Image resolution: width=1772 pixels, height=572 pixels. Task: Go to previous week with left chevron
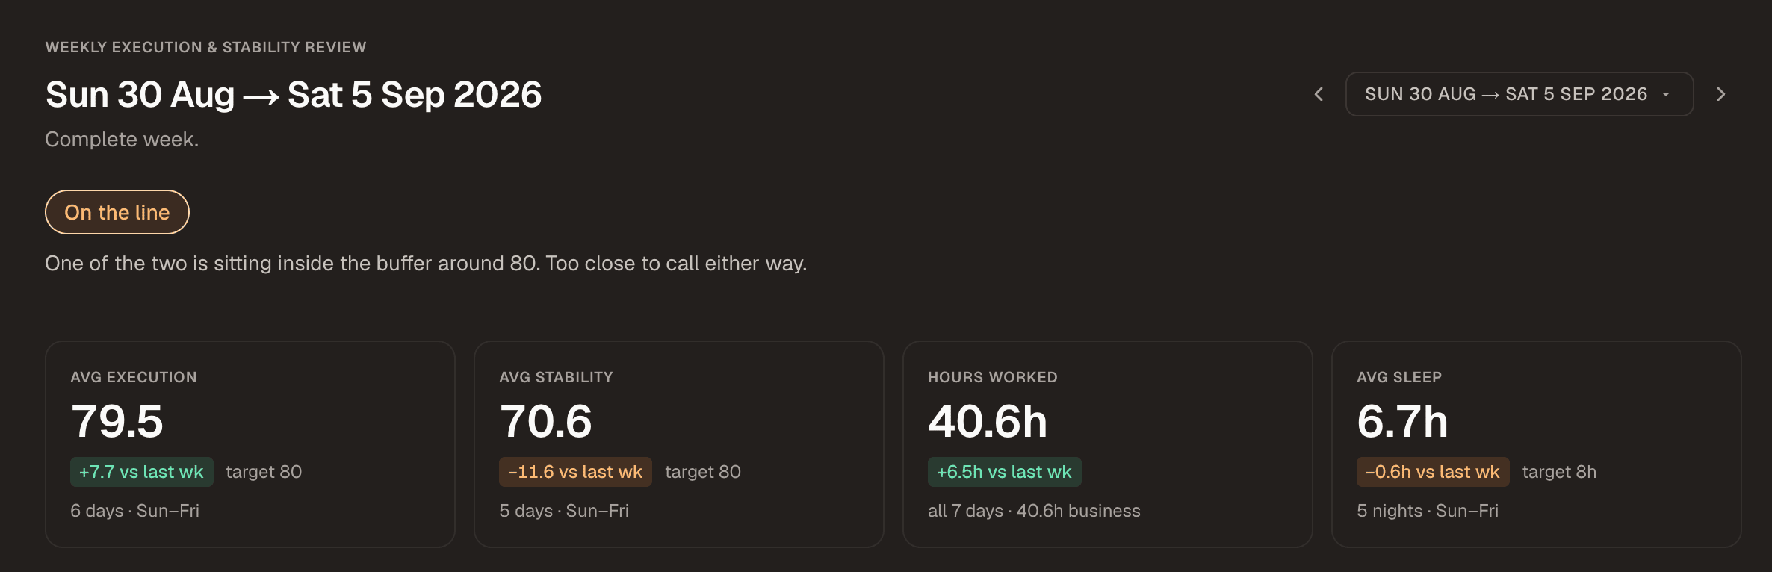tap(1319, 94)
